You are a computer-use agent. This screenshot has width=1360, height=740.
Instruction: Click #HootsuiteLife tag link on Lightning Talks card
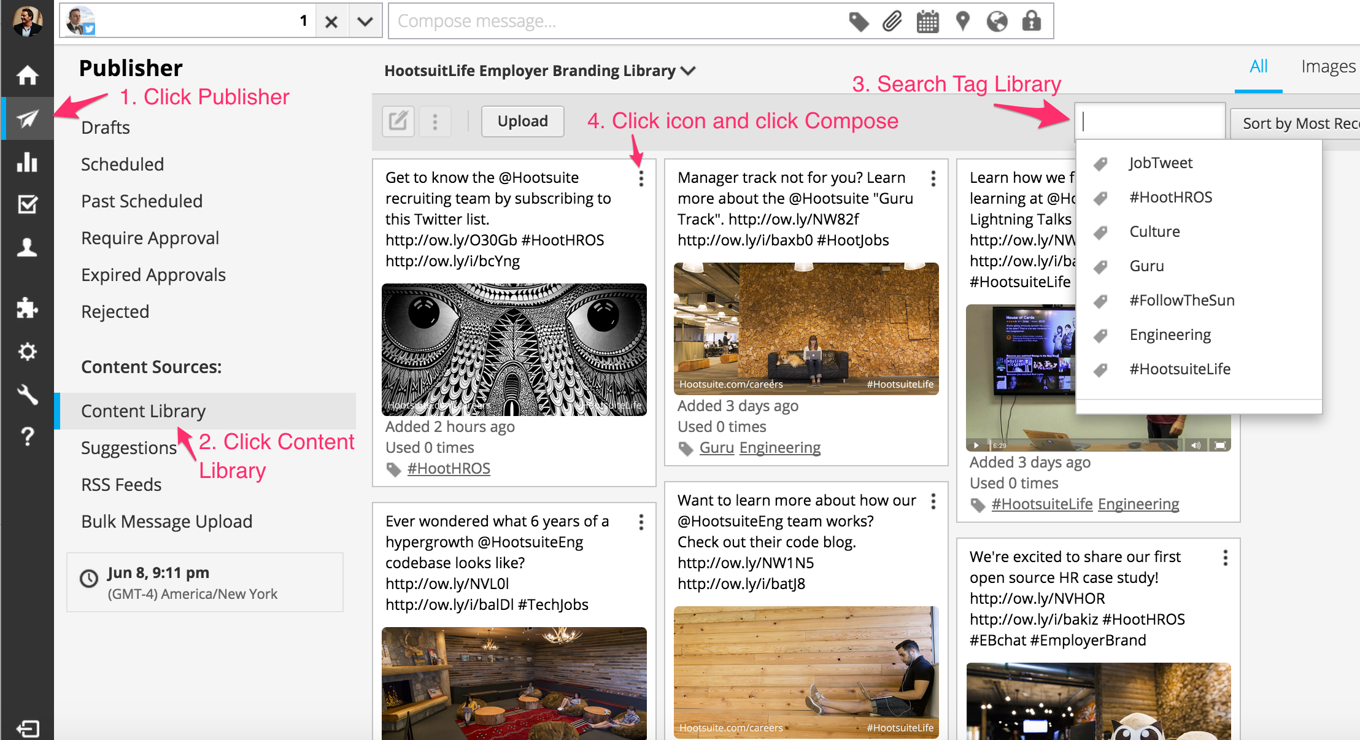[1042, 504]
